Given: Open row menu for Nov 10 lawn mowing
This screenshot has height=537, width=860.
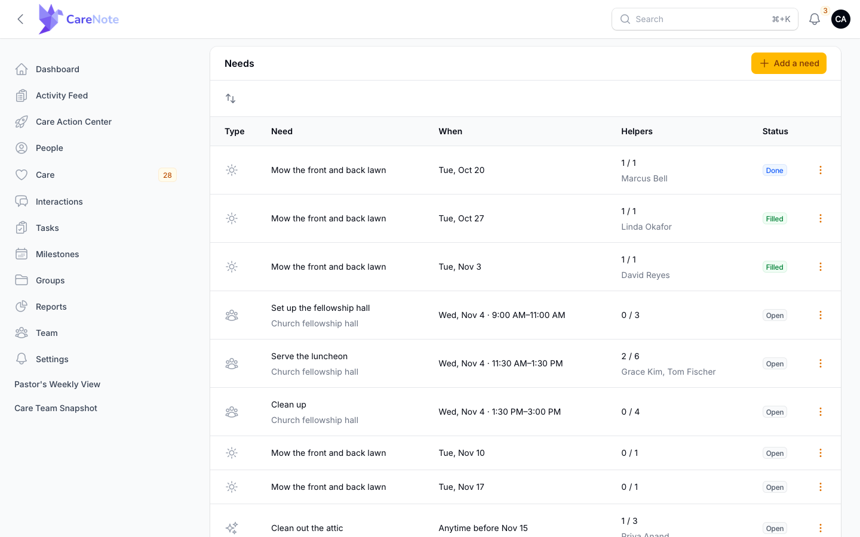Looking at the screenshot, I should click(x=821, y=453).
